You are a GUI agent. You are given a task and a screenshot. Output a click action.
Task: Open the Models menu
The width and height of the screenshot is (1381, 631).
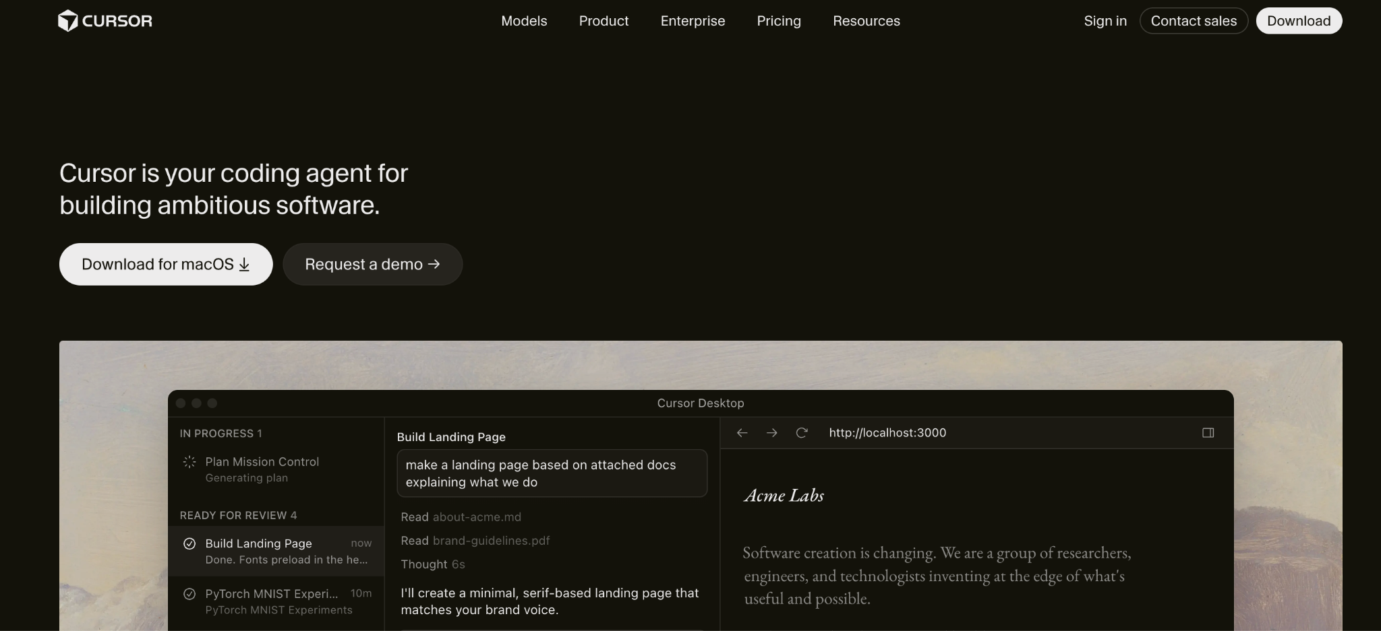524,21
